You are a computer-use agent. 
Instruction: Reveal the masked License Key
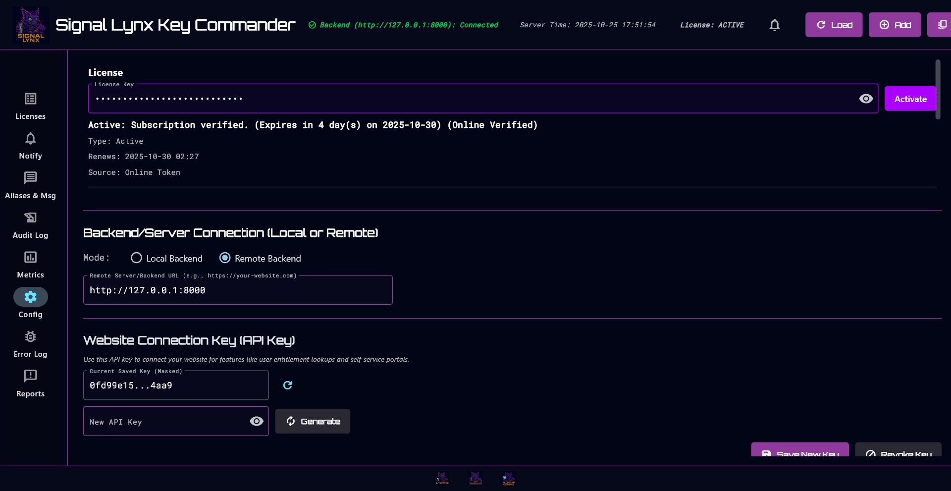[865, 99]
